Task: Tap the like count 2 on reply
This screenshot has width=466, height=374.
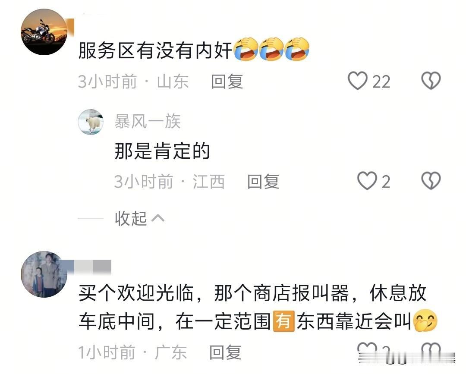Action: (386, 182)
